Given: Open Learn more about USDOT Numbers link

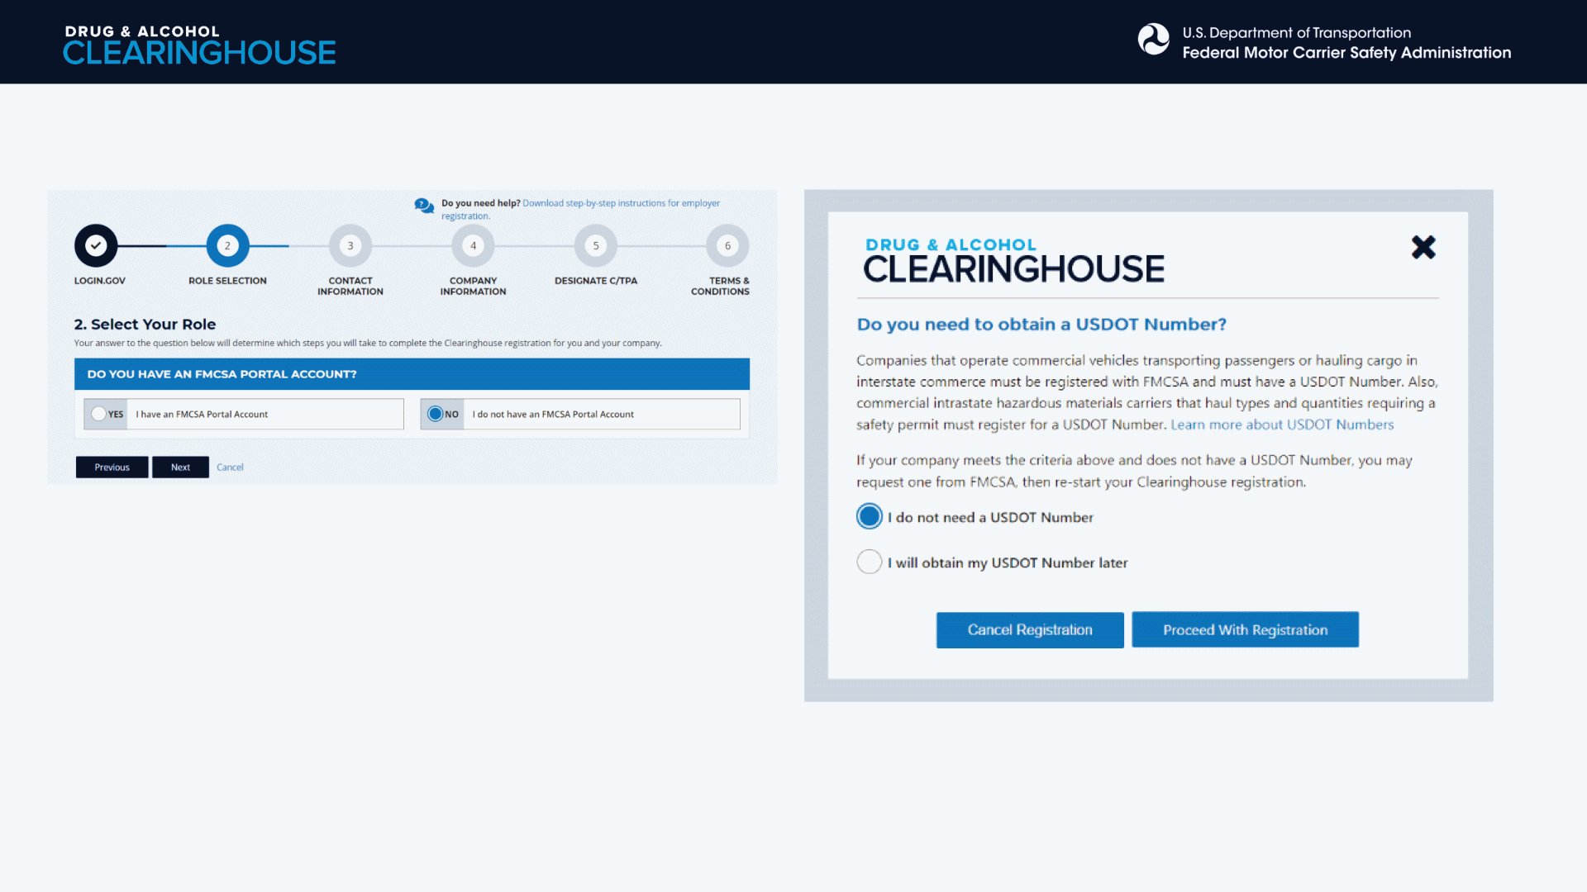Looking at the screenshot, I should point(1281,425).
